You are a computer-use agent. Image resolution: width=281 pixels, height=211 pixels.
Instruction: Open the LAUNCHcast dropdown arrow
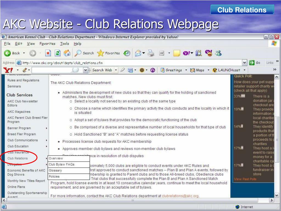pyautogui.click(x=245, y=70)
